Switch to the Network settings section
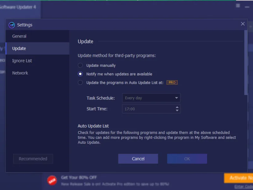This screenshot has width=253, height=190. pos(37,73)
